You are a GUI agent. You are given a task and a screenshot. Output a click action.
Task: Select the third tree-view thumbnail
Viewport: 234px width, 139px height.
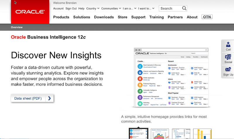(181, 134)
